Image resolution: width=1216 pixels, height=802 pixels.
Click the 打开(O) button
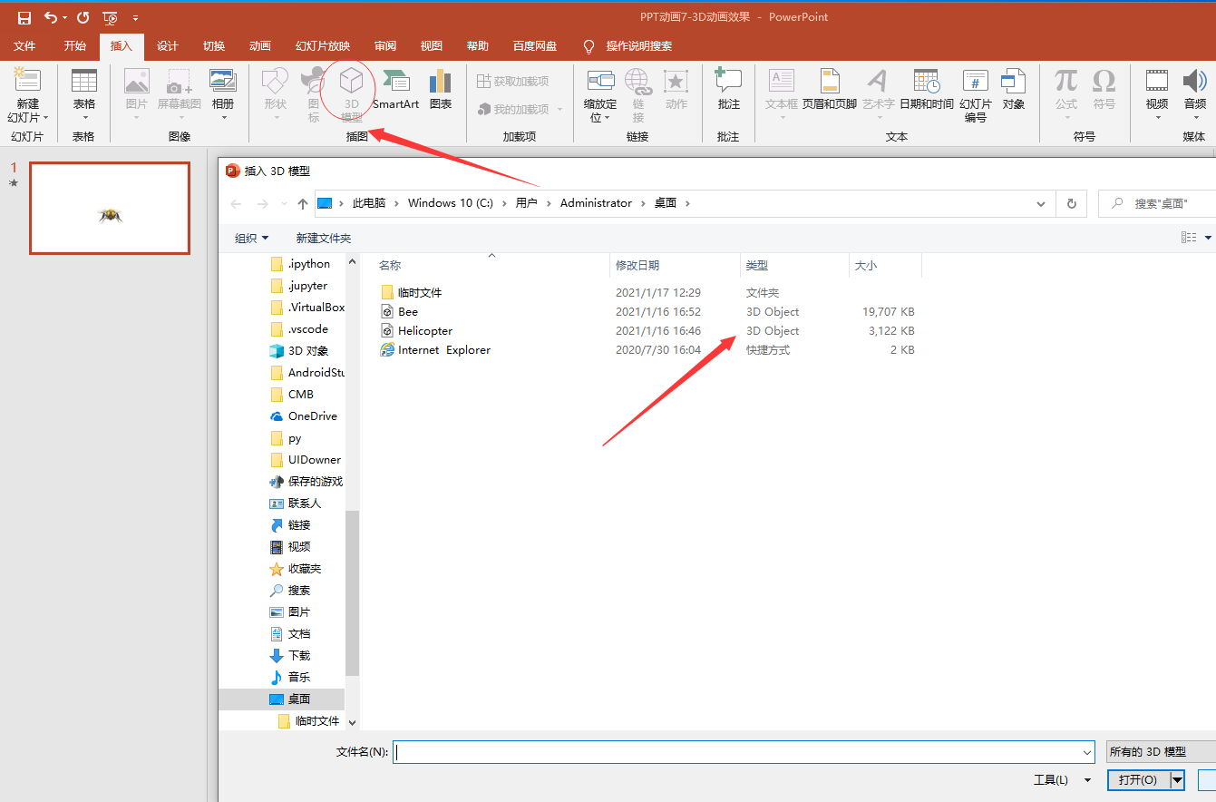pos(1137,780)
